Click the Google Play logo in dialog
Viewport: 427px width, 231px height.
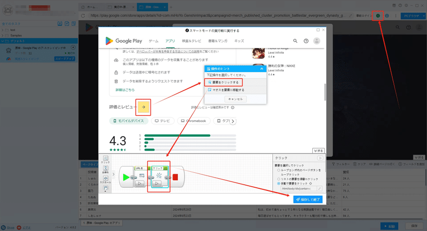pyautogui.click(x=124, y=41)
